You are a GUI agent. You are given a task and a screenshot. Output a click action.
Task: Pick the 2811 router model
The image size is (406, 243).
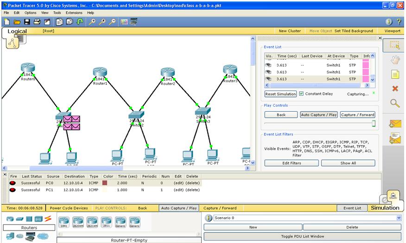pyautogui.click(x=107, y=222)
